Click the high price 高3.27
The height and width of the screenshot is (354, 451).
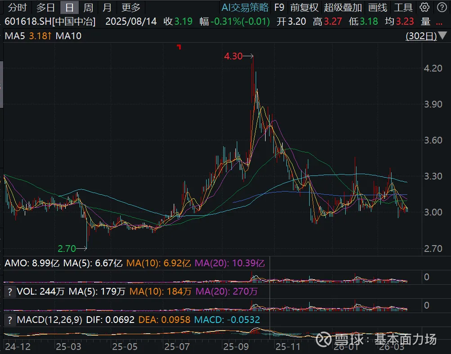(327, 22)
